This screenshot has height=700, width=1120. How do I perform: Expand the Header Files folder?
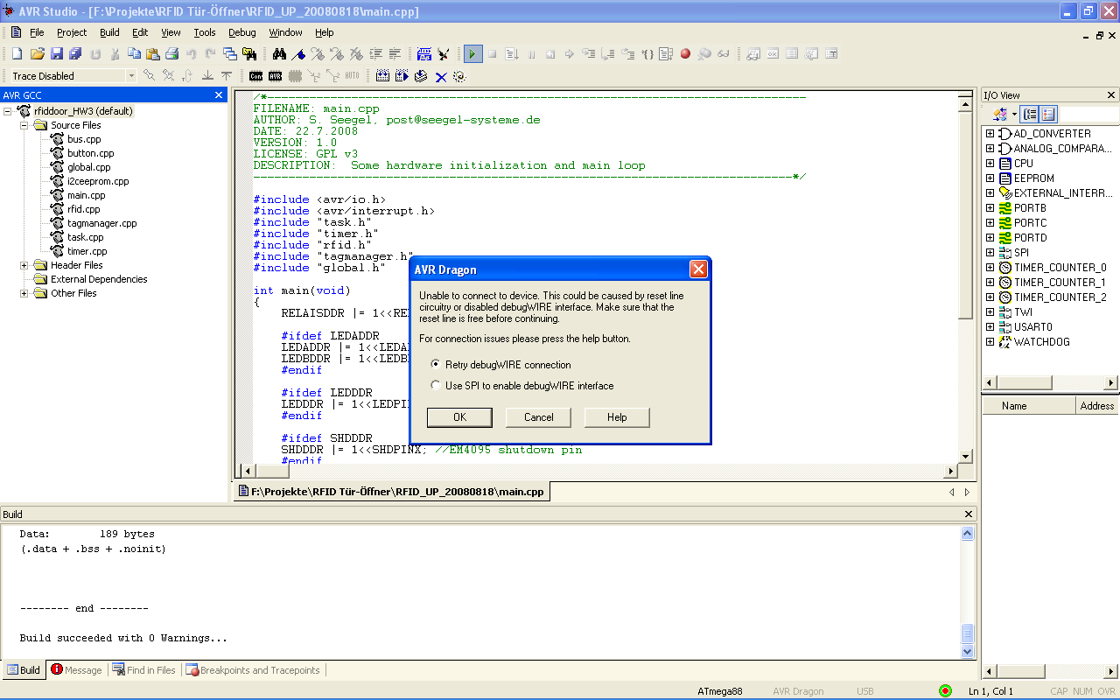tap(24, 265)
